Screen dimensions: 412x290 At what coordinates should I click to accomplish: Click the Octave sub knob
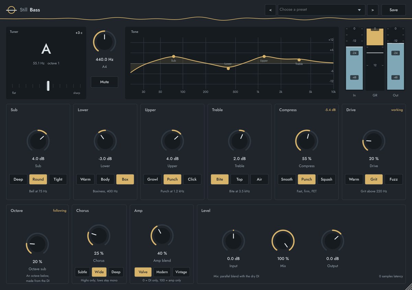pos(37,244)
